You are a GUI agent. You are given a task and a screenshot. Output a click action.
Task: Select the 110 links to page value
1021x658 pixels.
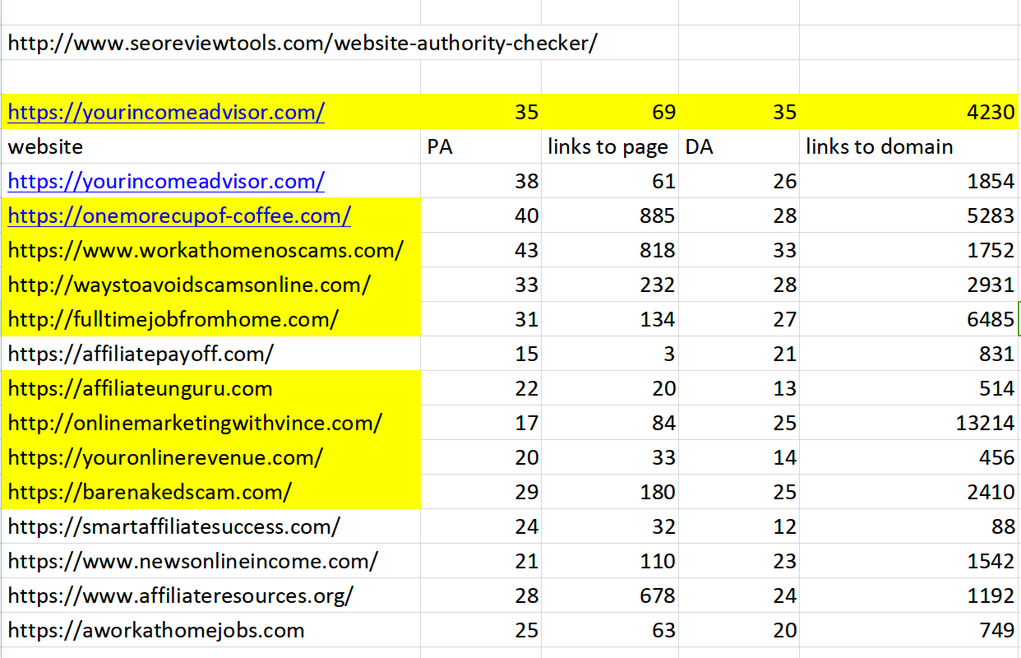point(610,561)
